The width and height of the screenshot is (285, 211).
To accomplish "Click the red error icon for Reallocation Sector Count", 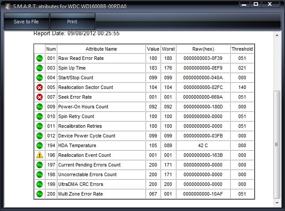I will click(x=40, y=88).
